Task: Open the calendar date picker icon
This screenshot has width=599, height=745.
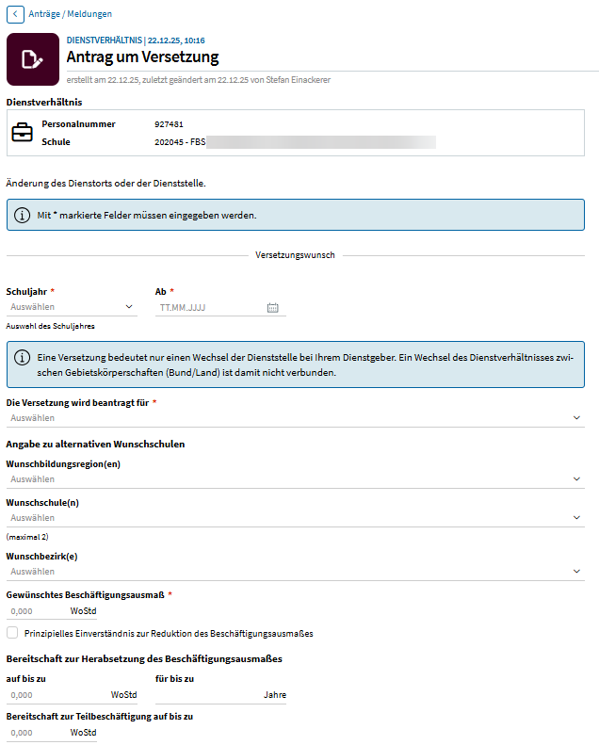Action: (273, 307)
